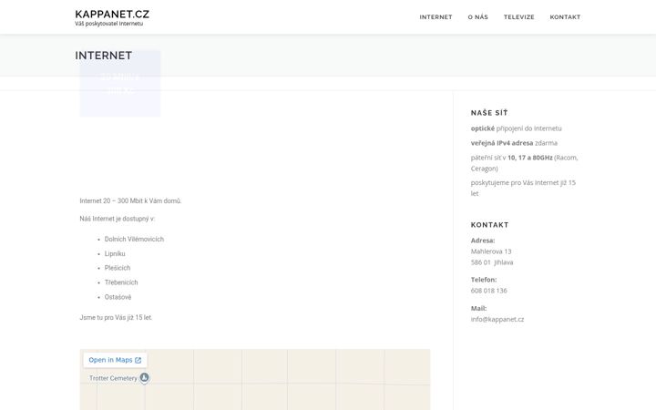Click the text páteřní síť v 10, 17 a 80GHz
Image resolution: width=656 pixels, height=410 pixels.
[x=511, y=158]
